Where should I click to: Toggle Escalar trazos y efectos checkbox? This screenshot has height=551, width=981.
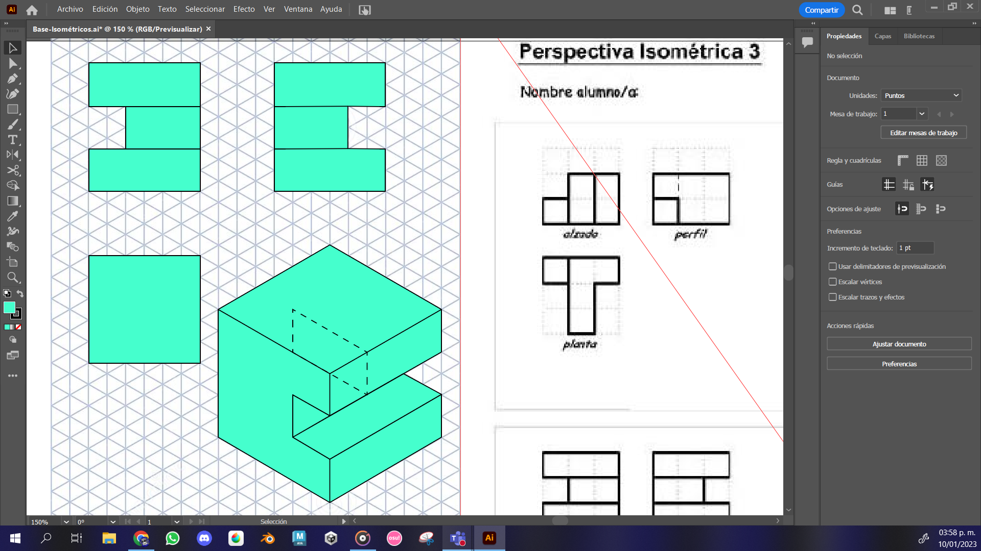coord(833,297)
